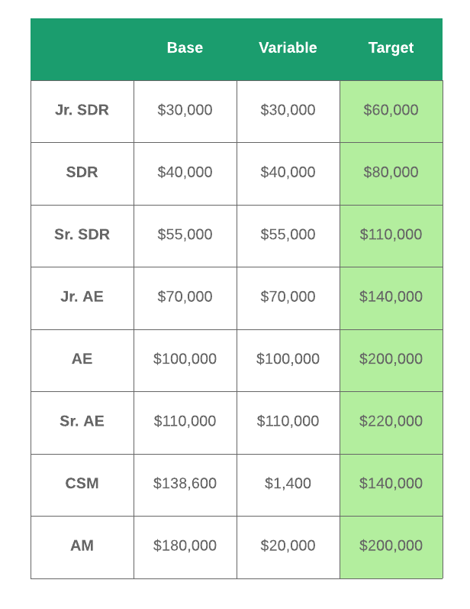Screen dimensions: 470x609
Task: Select the SDR row label
Action: point(82,173)
